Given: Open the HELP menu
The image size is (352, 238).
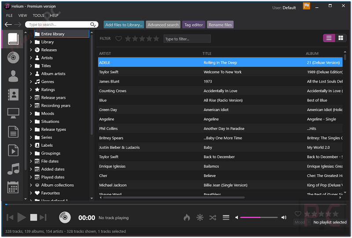Looking at the screenshot, I should click(x=54, y=15).
